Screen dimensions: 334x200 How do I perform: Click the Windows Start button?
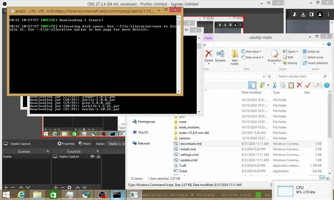click(x=6, y=195)
